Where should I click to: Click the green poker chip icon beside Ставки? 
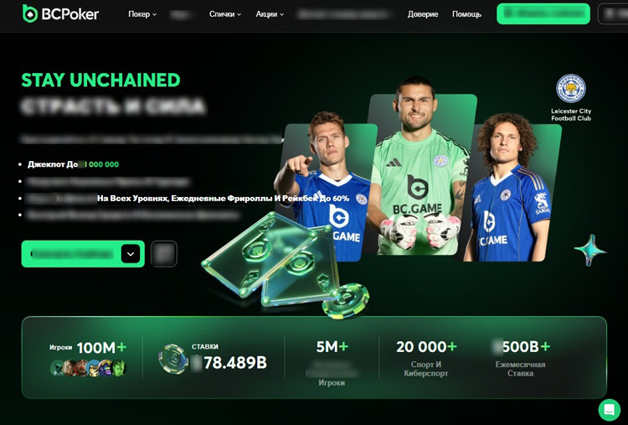(x=173, y=359)
